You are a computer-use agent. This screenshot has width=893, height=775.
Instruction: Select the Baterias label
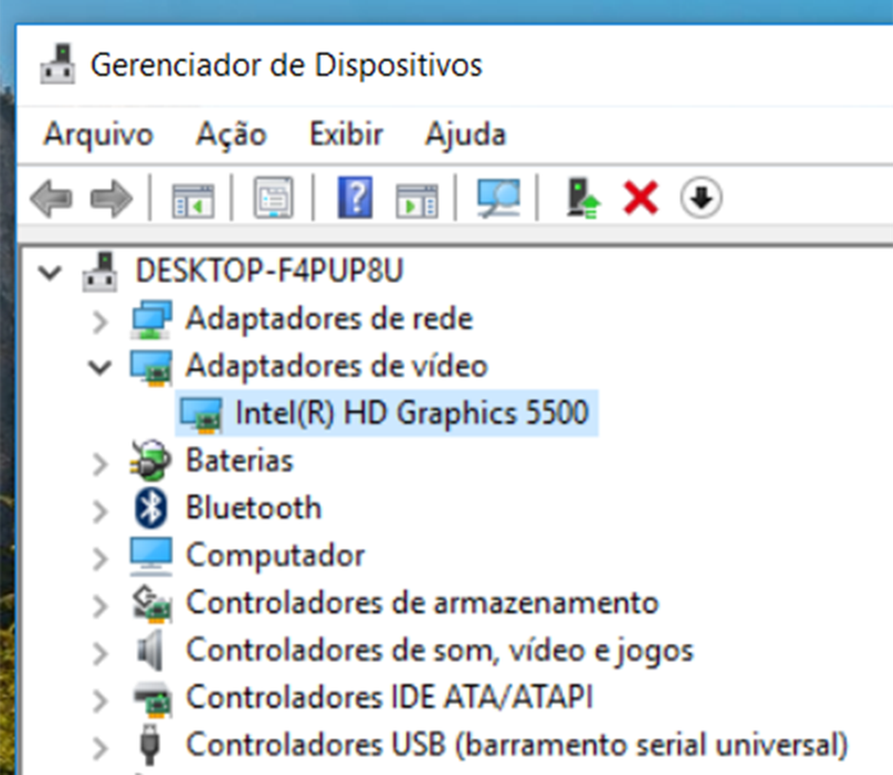(240, 460)
